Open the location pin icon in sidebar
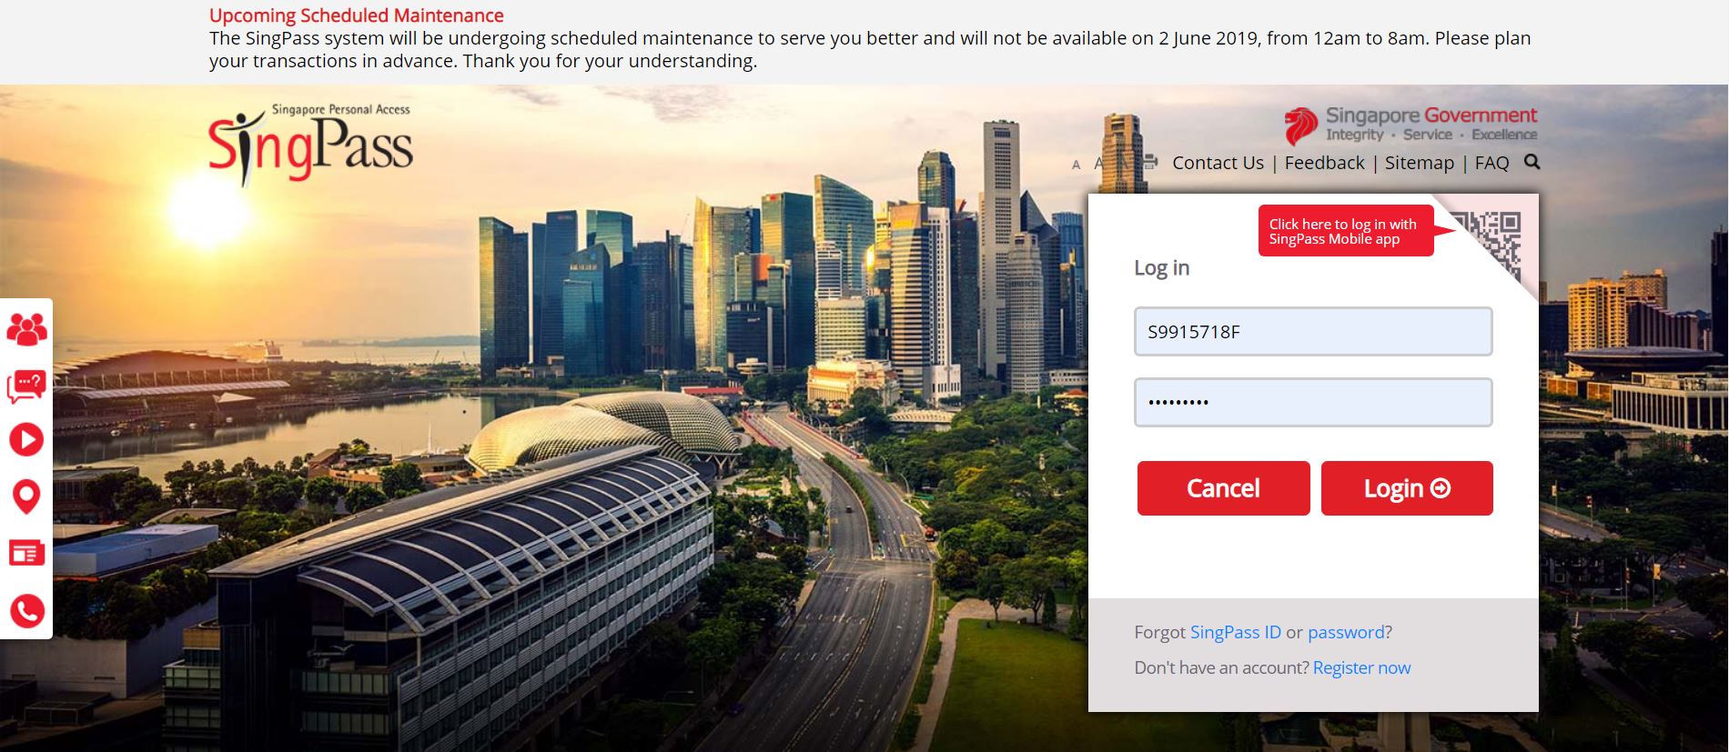The width and height of the screenshot is (1729, 752). click(26, 496)
